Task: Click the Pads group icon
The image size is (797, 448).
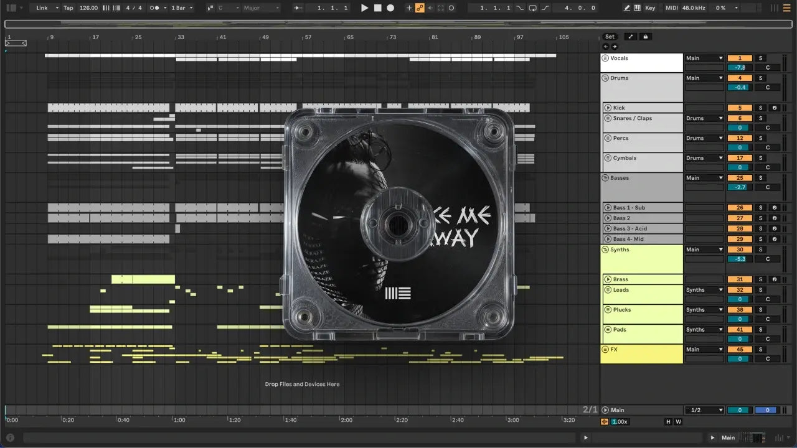Action: [x=608, y=330]
